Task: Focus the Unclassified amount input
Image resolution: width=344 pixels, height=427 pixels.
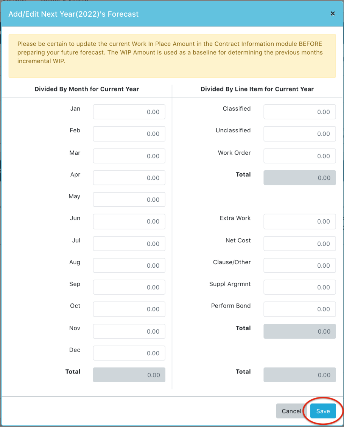Action: tap(300, 134)
